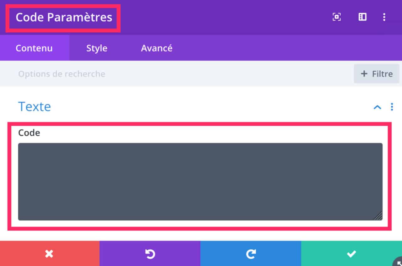The image size is (402, 266).
Task: Click the plus icon on the Filtre button
Action: tap(364, 74)
